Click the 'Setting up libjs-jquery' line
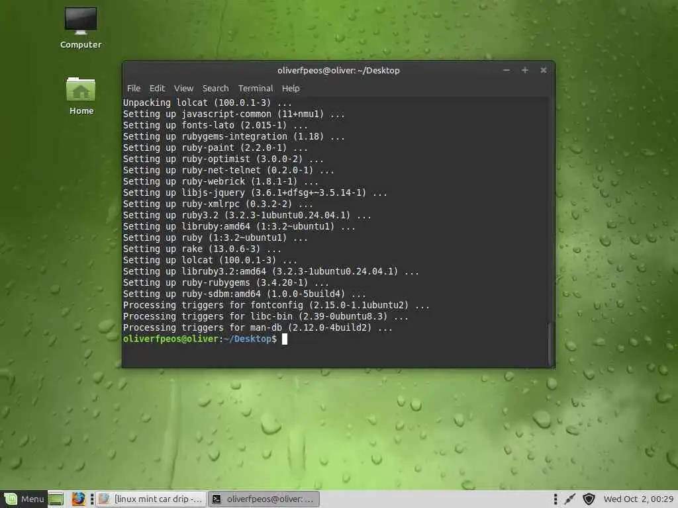Viewport: 678px width, 508px height. 255,192
